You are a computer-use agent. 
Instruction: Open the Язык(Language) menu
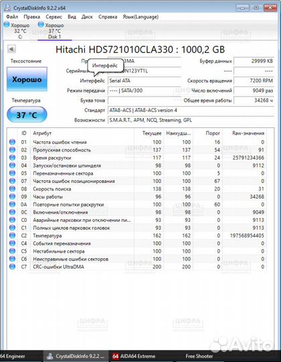coord(140,17)
